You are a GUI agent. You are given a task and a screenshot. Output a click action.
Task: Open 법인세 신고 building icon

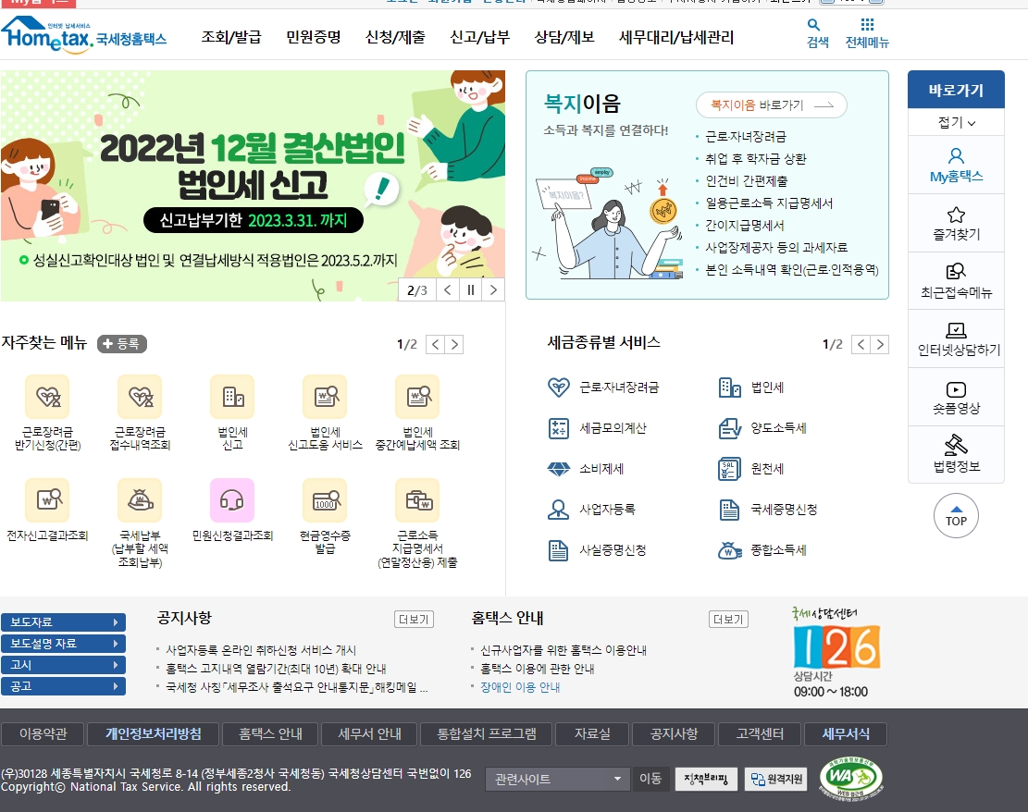(x=232, y=397)
